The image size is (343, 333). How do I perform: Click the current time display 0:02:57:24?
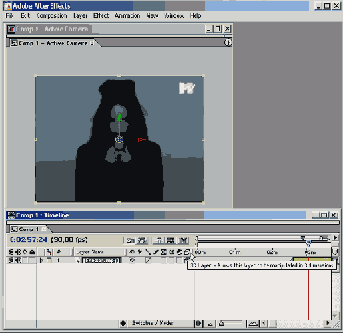click(x=29, y=240)
